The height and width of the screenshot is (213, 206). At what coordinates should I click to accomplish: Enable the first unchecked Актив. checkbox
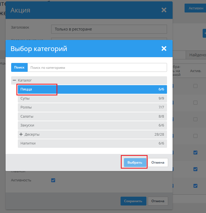click(195, 86)
